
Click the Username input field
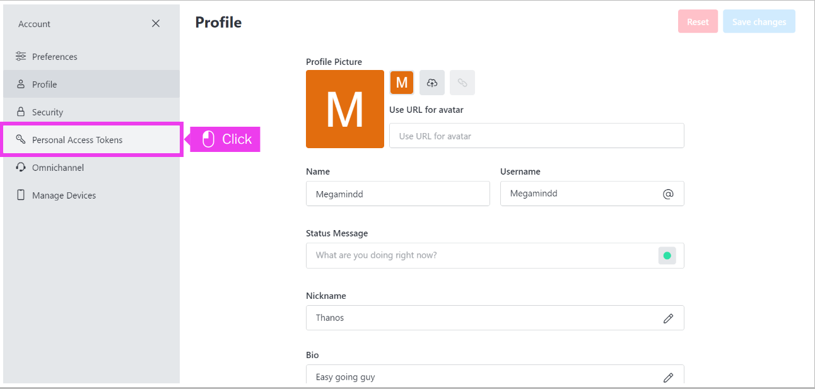click(592, 194)
